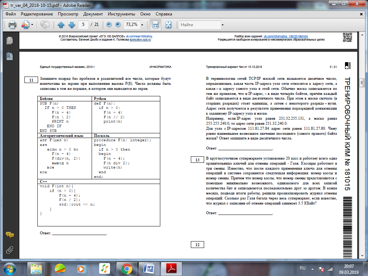The height and width of the screenshot is (276, 368).
Task: Click the Бейсик header in code table
Action: pos(46,98)
